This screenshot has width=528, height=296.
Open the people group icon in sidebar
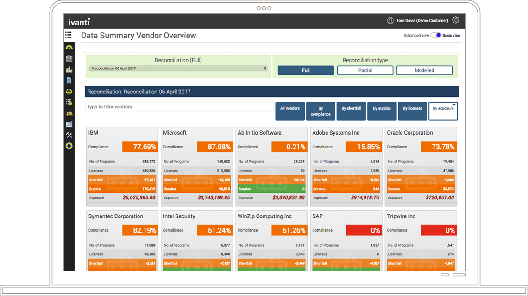pos(69,113)
